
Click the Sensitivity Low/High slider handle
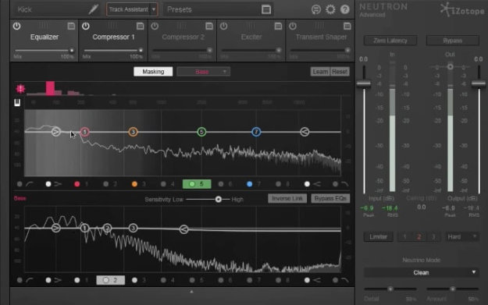(219, 199)
